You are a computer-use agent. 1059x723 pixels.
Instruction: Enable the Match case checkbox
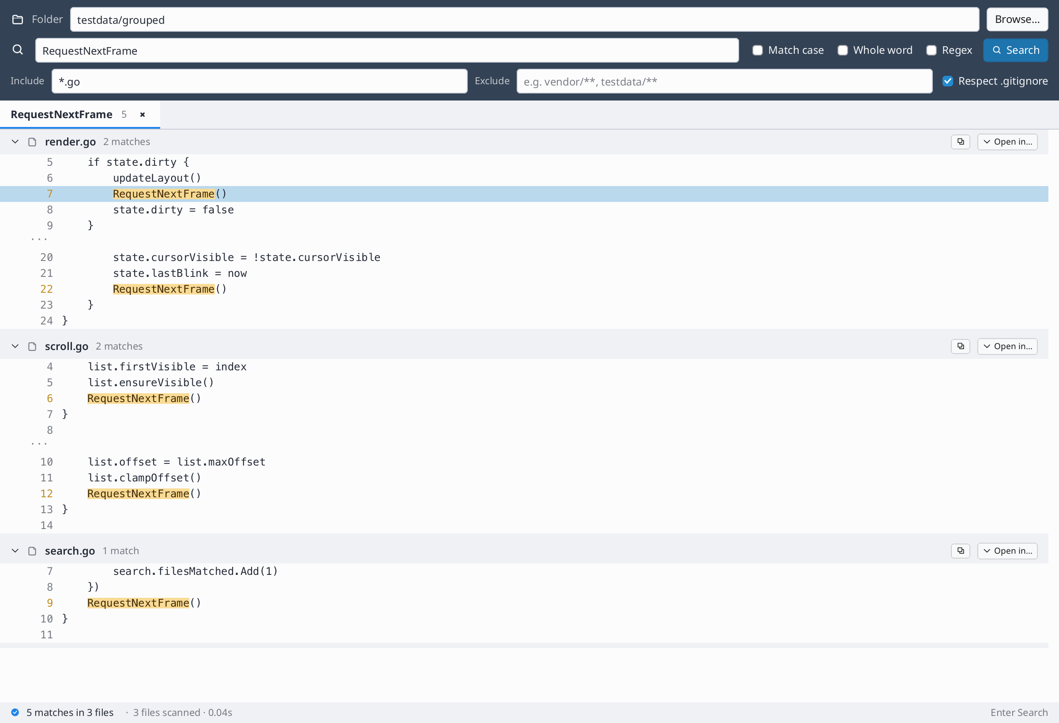click(x=757, y=50)
